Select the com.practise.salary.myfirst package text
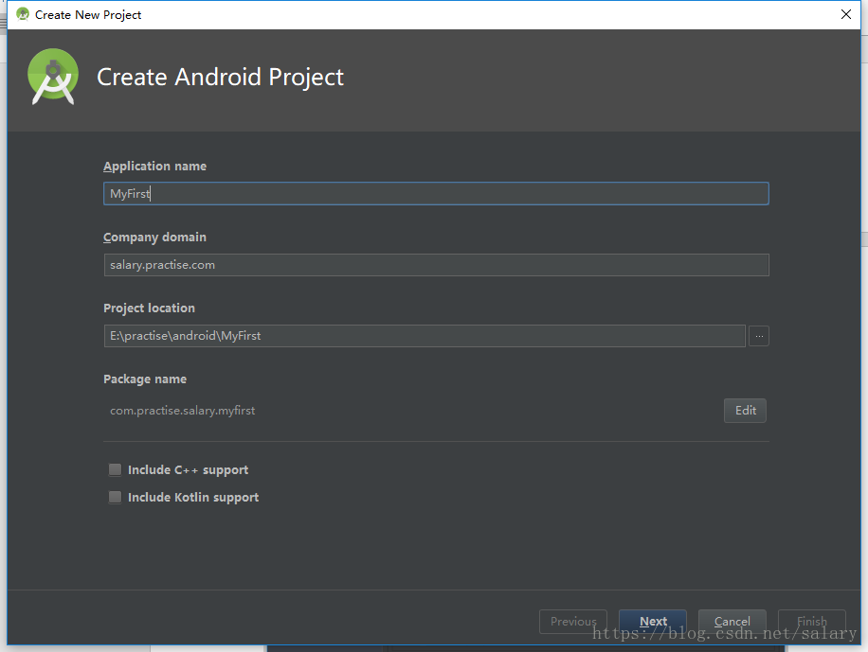The width and height of the screenshot is (868, 652). 182,411
